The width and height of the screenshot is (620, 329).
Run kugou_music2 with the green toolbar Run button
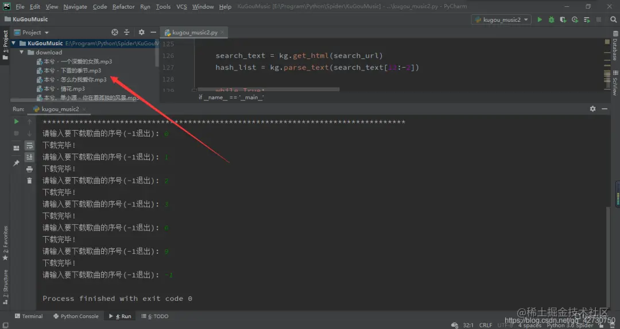(x=539, y=19)
